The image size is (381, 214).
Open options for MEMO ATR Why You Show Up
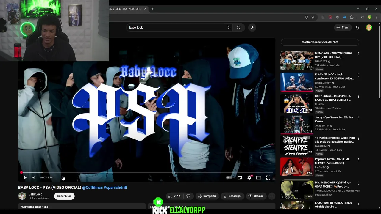click(x=358, y=54)
